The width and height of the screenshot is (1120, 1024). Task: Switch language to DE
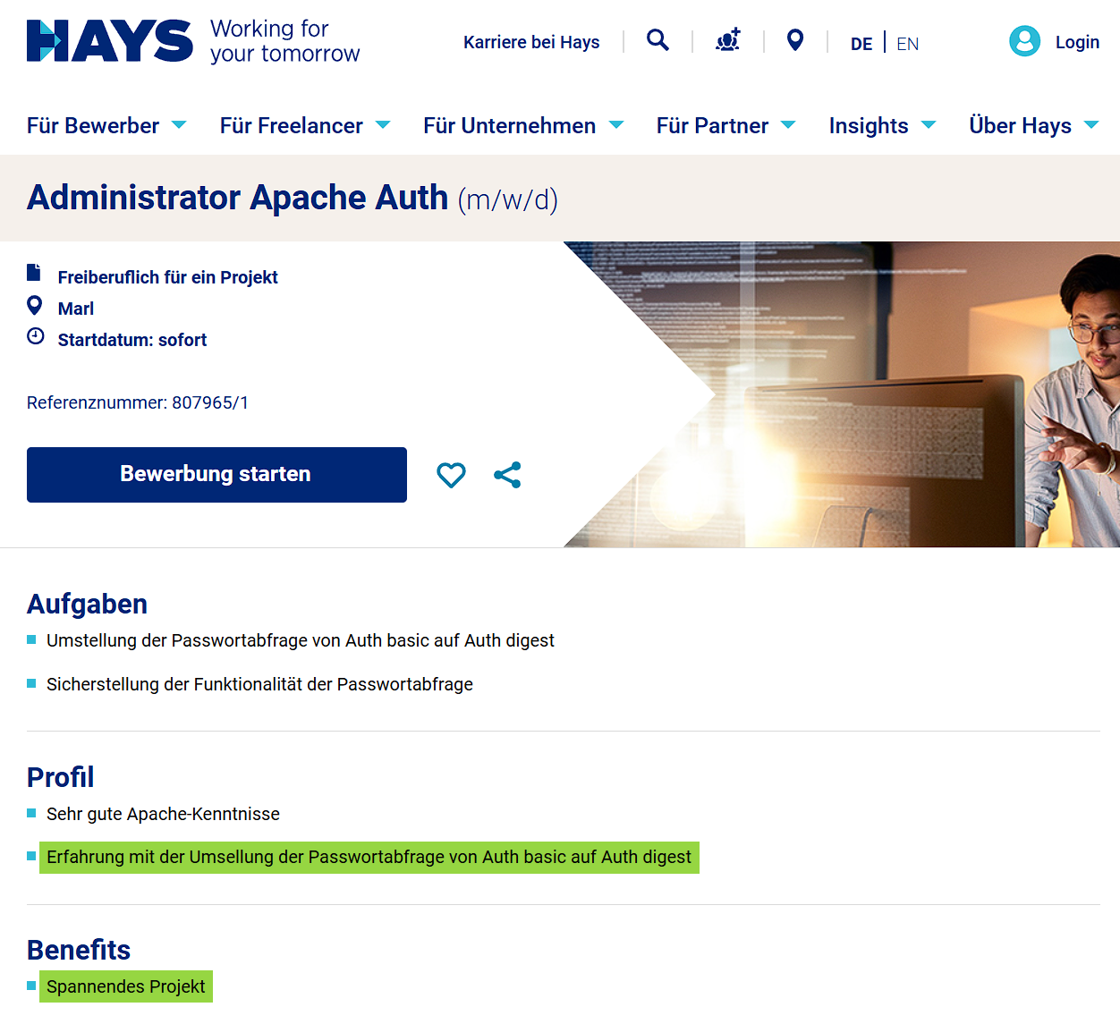click(861, 44)
